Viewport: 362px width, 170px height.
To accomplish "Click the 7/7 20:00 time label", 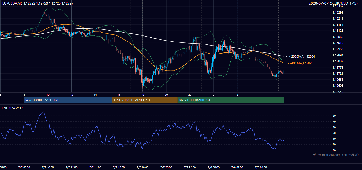I will (x=166, y=167).
